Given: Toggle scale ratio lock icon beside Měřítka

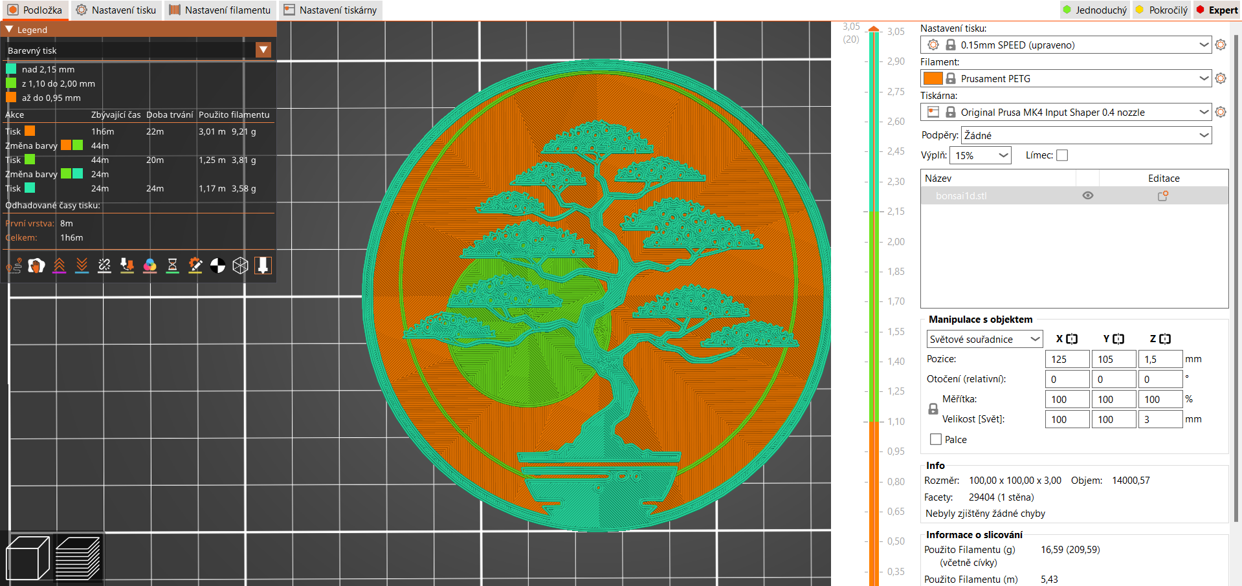Looking at the screenshot, I should 933,409.
